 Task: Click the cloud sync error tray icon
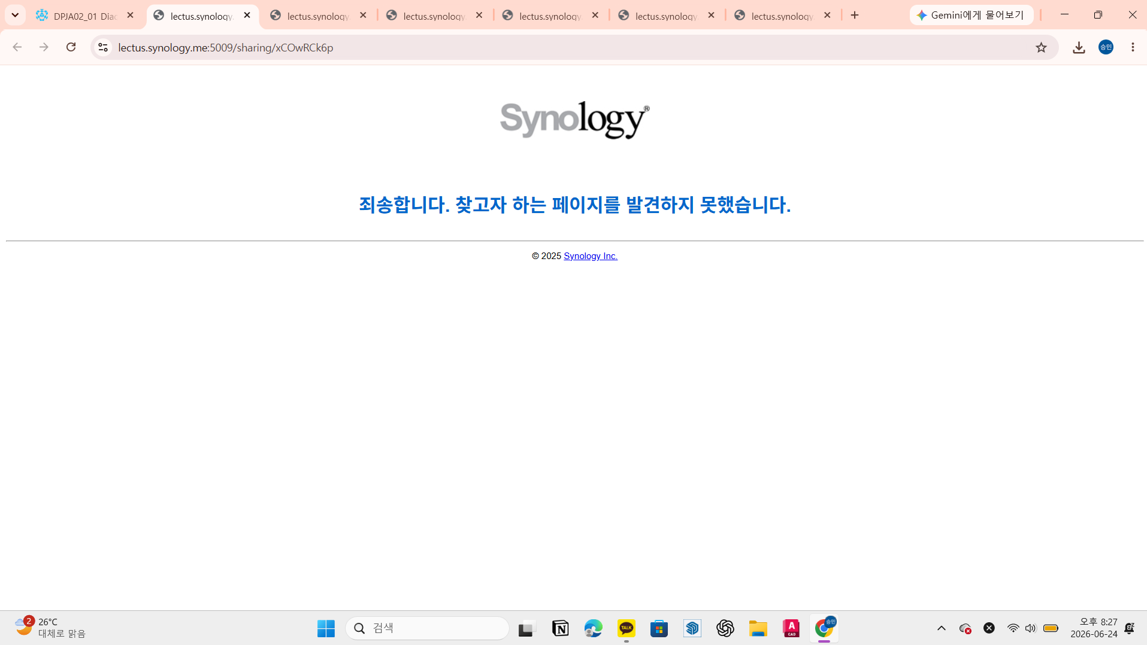[x=965, y=628]
